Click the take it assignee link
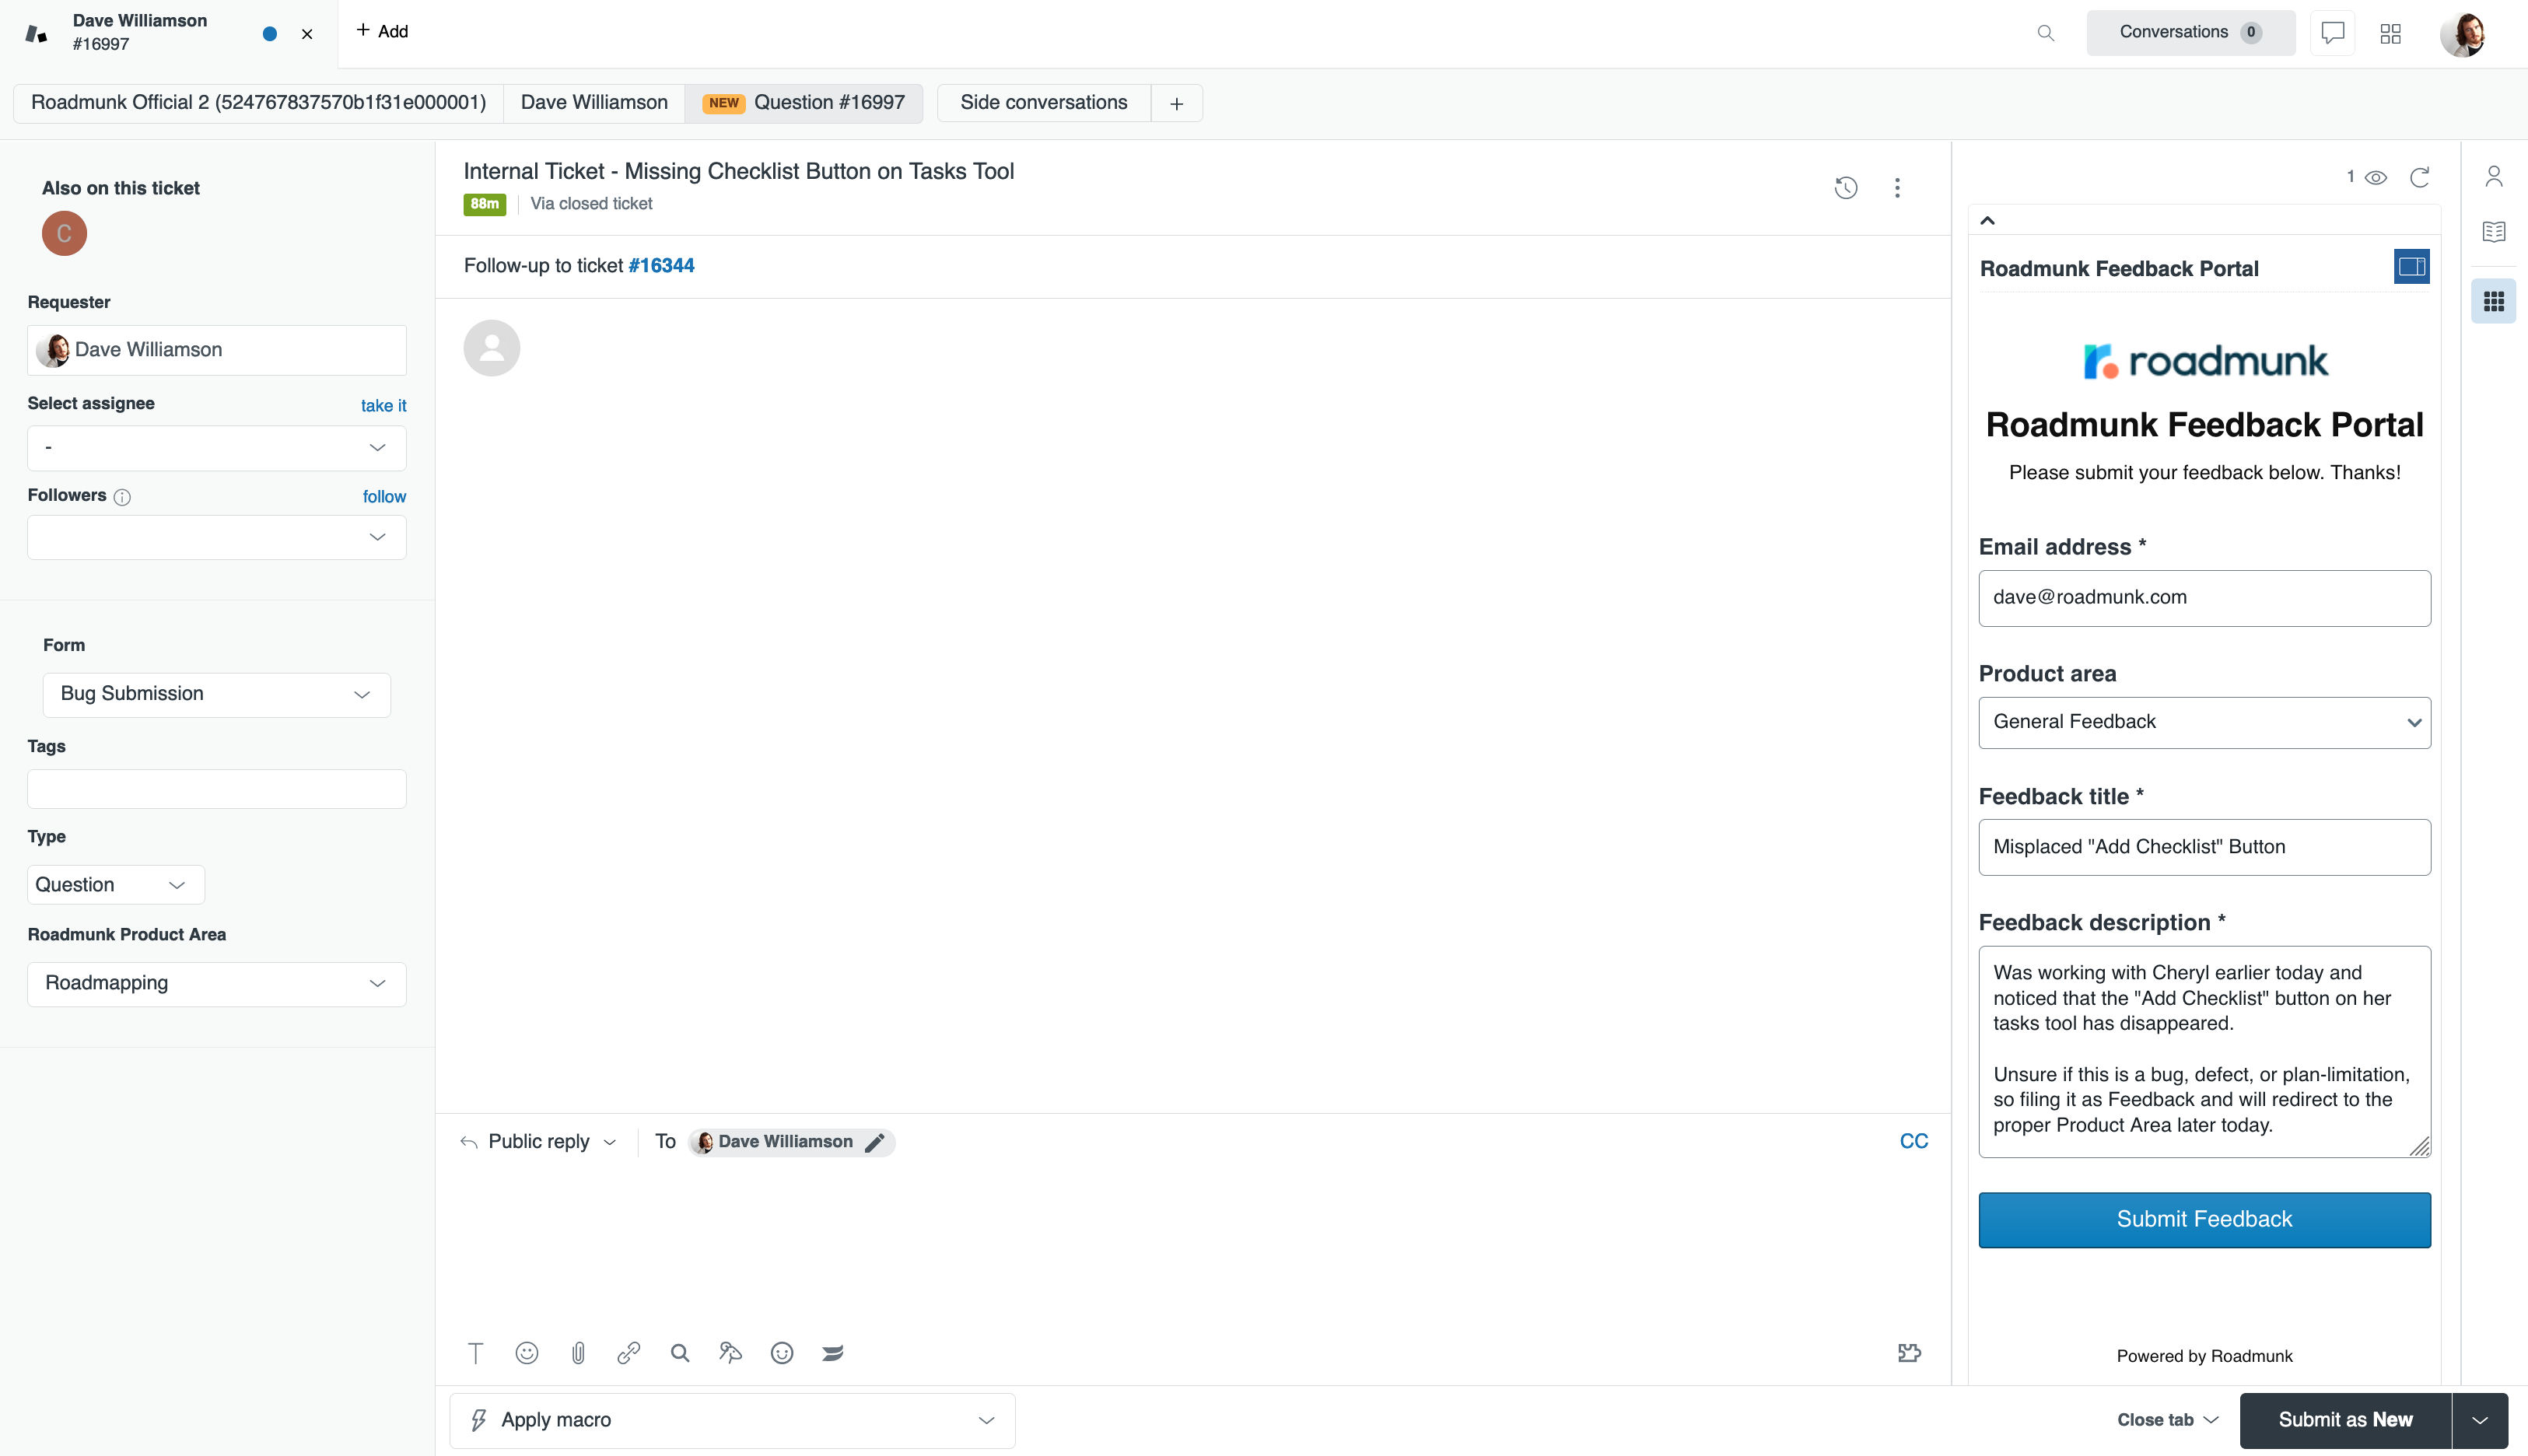This screenshot has height=1456, width=2528. [x=383, y=406]
